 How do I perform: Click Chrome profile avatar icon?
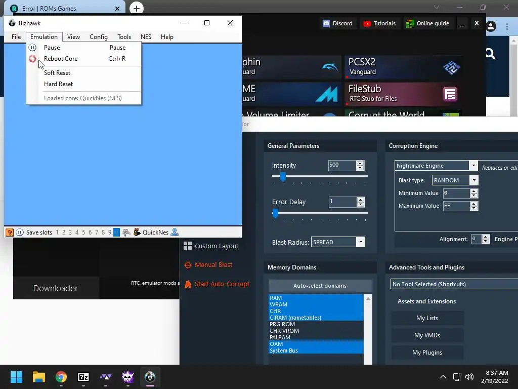491,26
